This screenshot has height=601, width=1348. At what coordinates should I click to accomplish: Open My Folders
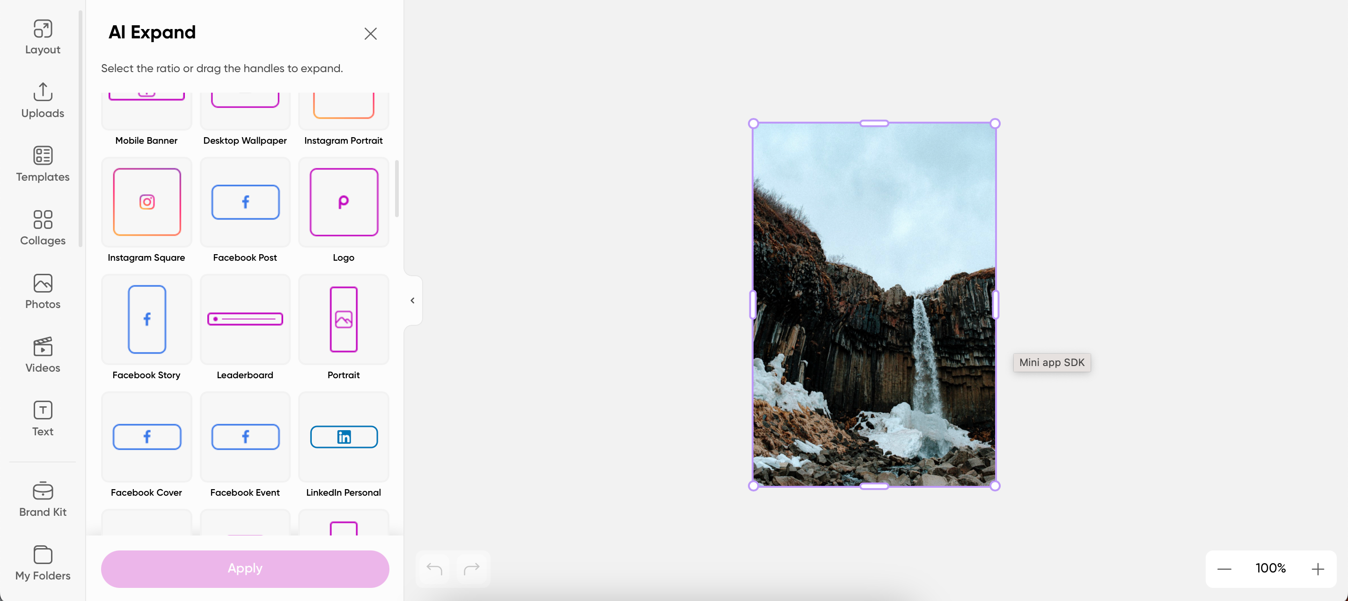[43, 563]
